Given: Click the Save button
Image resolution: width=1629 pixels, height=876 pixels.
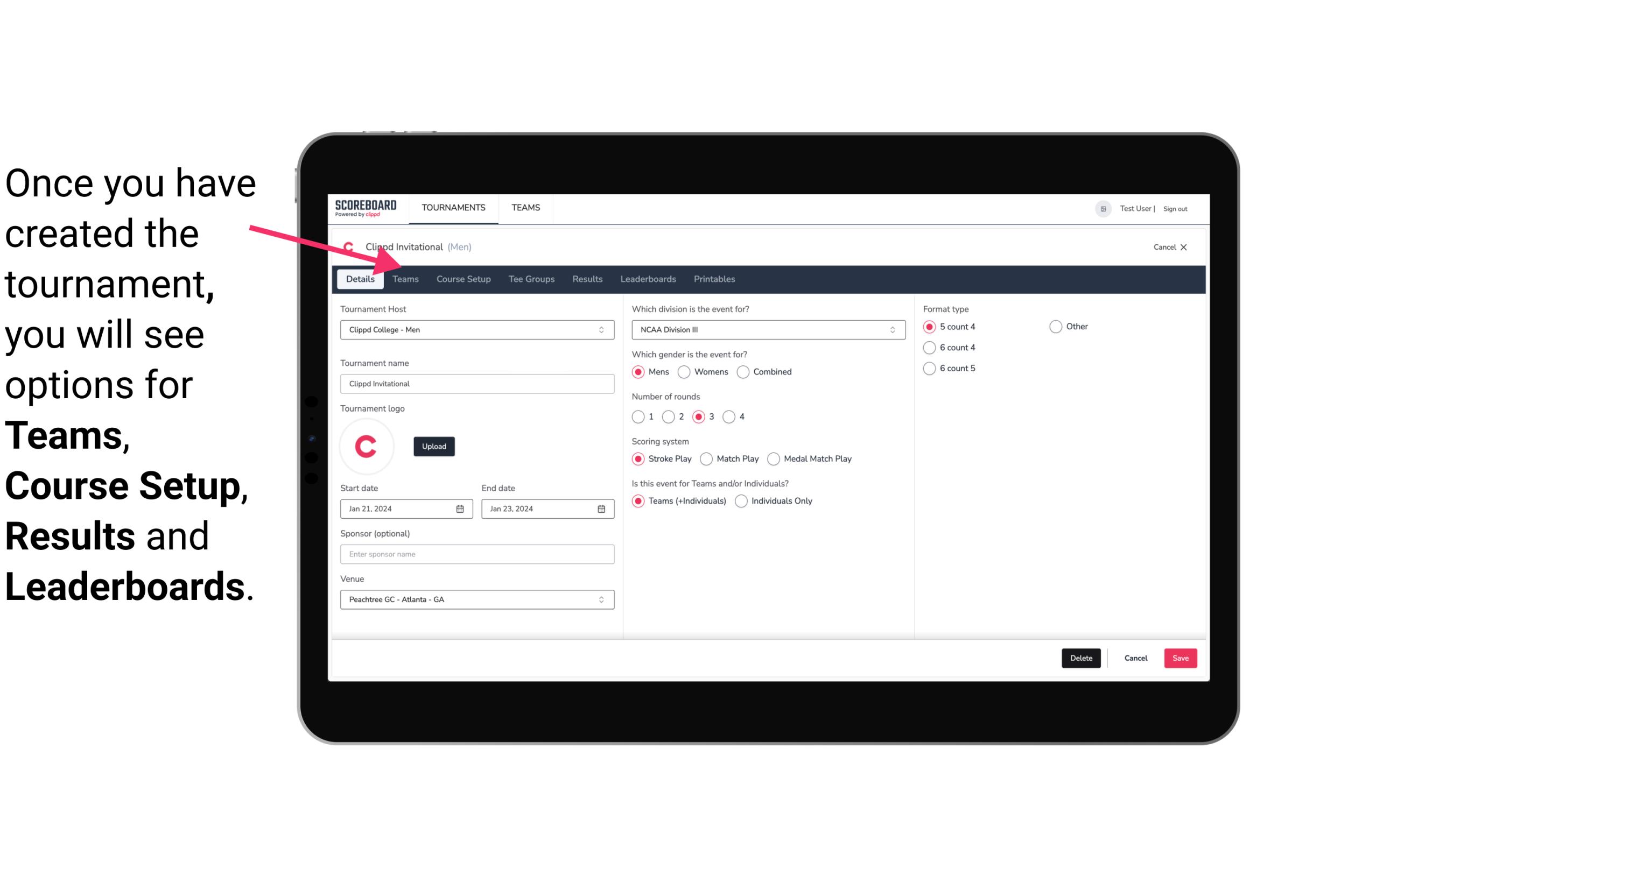Looking at the screenshot, I should [x=1180, y=658].
